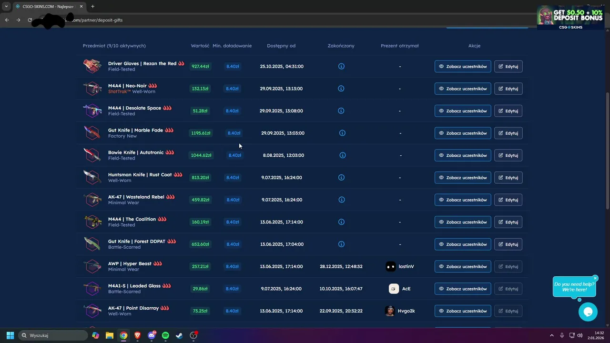Viewport: 610px width, 343px height.
Task: Click Edytuj for Gut Knife Forest DDPAT
Action: (x=508, y=244)
